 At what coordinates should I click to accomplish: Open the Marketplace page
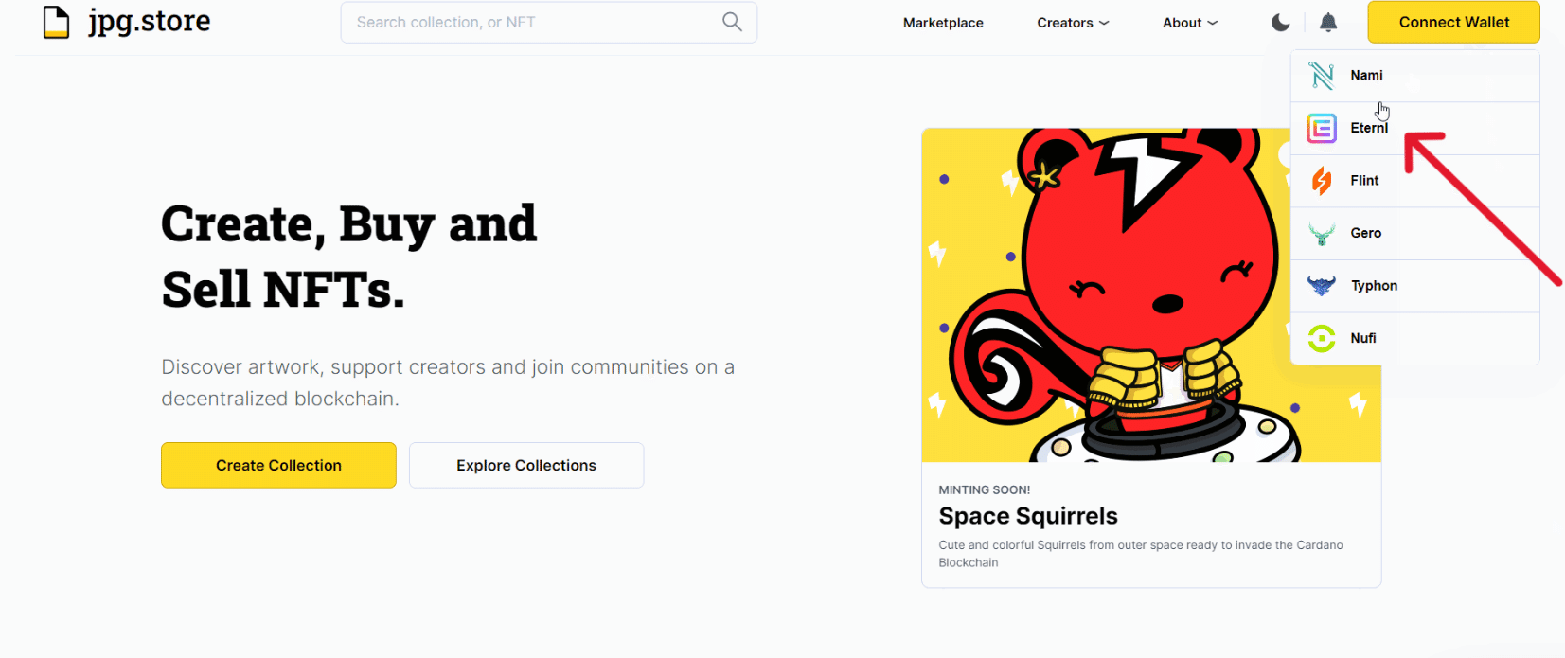point(943,23)
